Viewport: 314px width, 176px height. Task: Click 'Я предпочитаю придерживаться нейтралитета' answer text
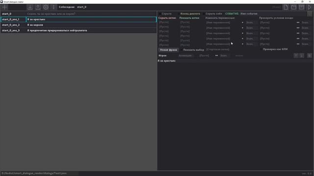tap(57, 30)
